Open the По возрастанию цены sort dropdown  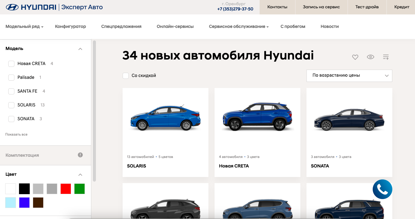[349, 75]
